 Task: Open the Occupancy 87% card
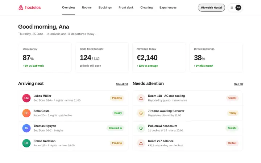click(x=45, y=57)
